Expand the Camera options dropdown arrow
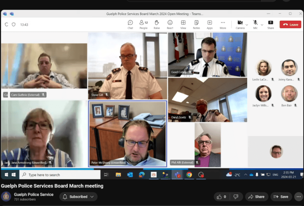The height and width of the screenshot is (206, 304). pyautogui.click(x=247, y=25)
